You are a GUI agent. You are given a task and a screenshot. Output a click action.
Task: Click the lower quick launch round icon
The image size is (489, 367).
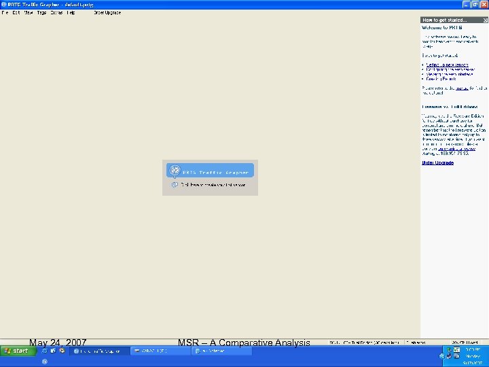click(45, 362)
